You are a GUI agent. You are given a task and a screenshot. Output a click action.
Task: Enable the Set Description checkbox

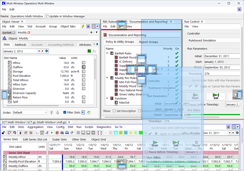coord(115,111)
